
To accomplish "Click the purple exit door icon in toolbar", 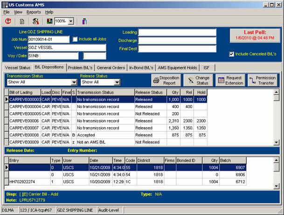I will click(x=84, y=21).
